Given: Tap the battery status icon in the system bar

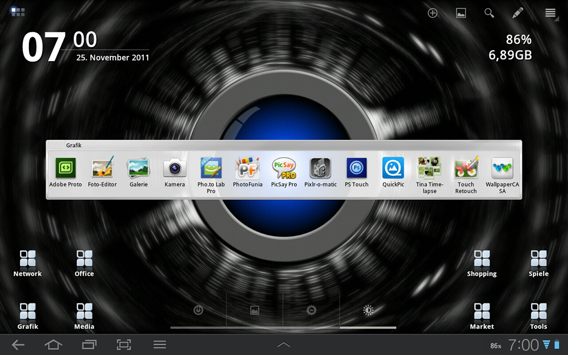Looking at the screenshot, I should pos(557,344).
